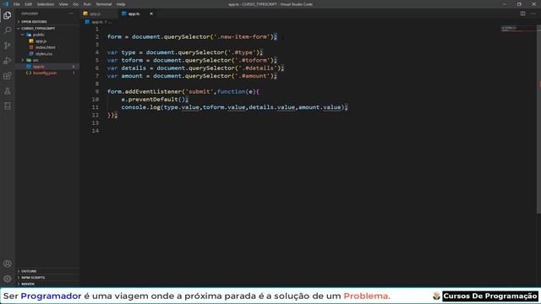
Task: Open the View menu
Action: point(63,4)
